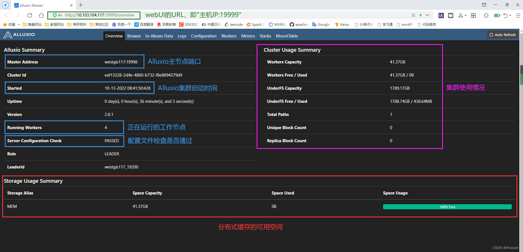Click the insecure connection lock icon

pyautogui.click(x=60, y=15)
